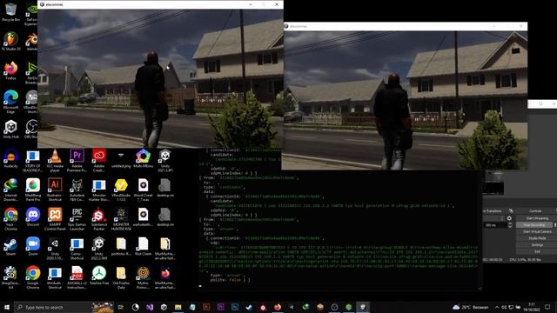Click Stop Recording in OBS
557x313 pixels.
534,225
